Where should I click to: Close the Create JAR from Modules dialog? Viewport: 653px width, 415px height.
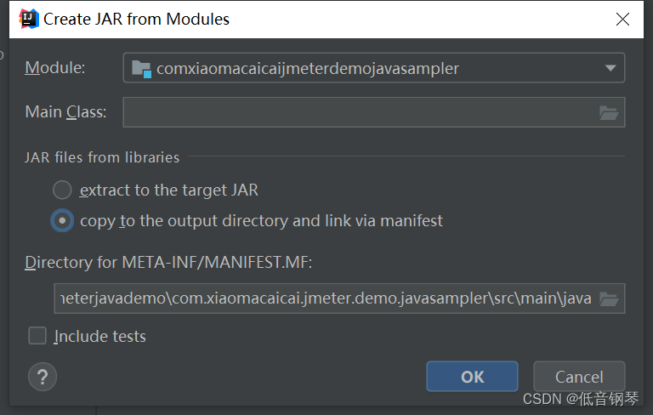point(622,20)
